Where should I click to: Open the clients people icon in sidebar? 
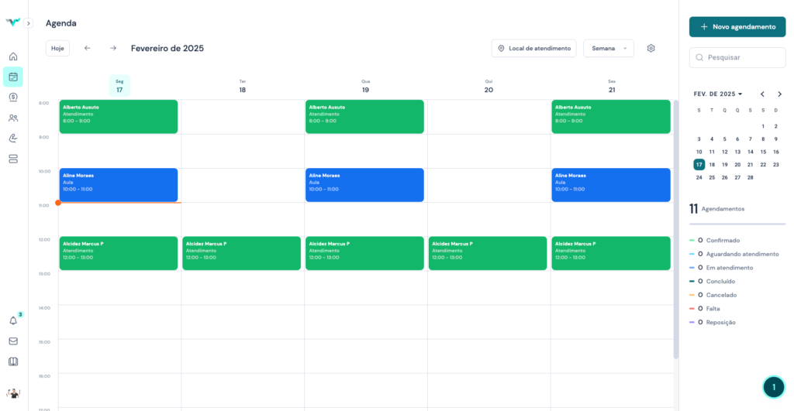[x=13, y=118]
